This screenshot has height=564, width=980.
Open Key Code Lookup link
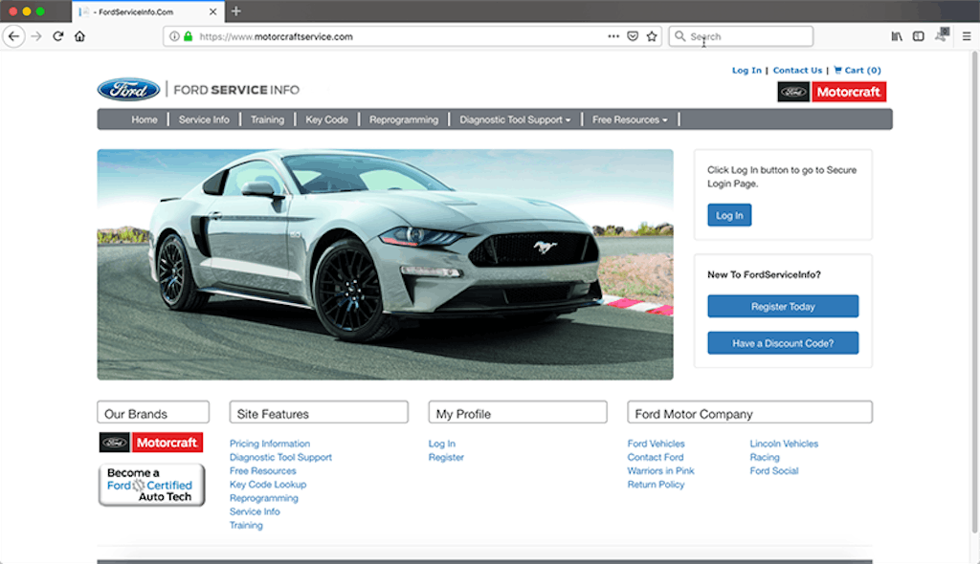(268, 485)
